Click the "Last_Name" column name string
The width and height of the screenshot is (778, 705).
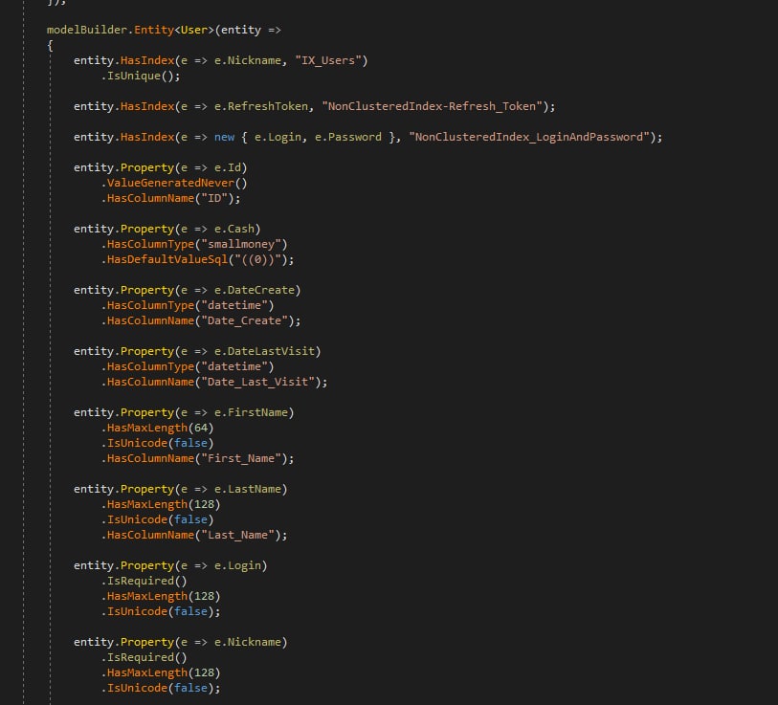237,535
